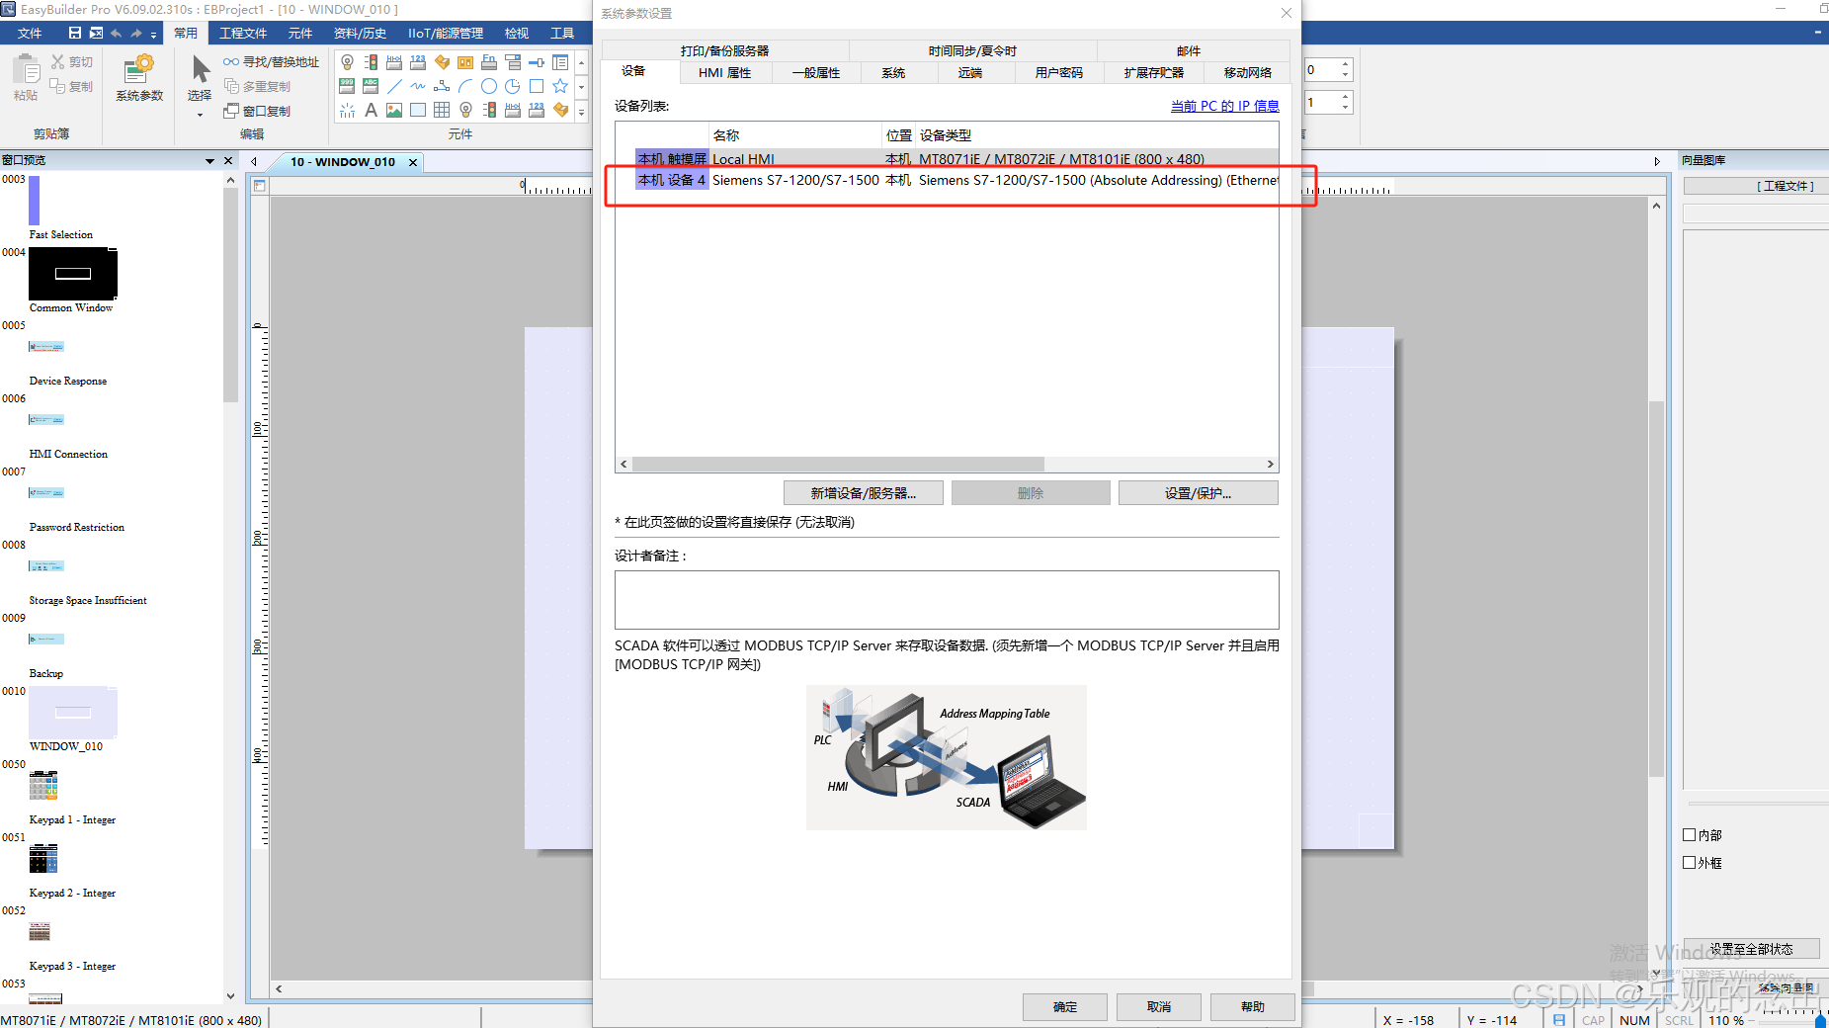Click the Save icon in quick access toolbar
The height and width of the screenshot is (1028, 1829).
pos(75,33)
